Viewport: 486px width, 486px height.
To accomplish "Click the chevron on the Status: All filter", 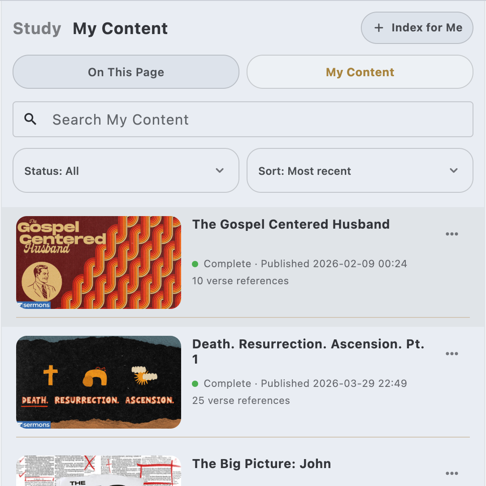I will pyautogui.click(x=220, y=170).
